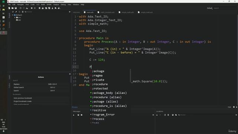Click the Build & Run play icon
Image resolution: width=238 pixels, height=134 pixels.
click(x=55, y=8)
